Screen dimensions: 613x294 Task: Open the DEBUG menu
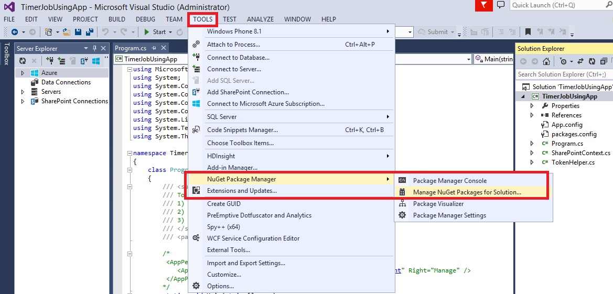145,19
